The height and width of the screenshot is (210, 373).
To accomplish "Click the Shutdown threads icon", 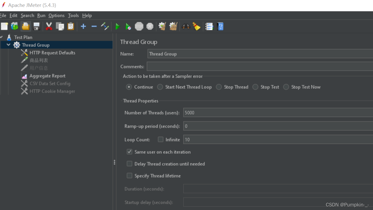I will pyautogui.click(x=150, y=26).
